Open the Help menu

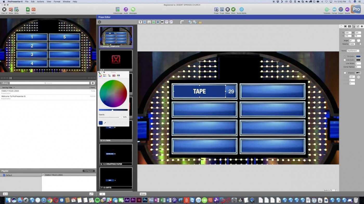click(75, 2)
